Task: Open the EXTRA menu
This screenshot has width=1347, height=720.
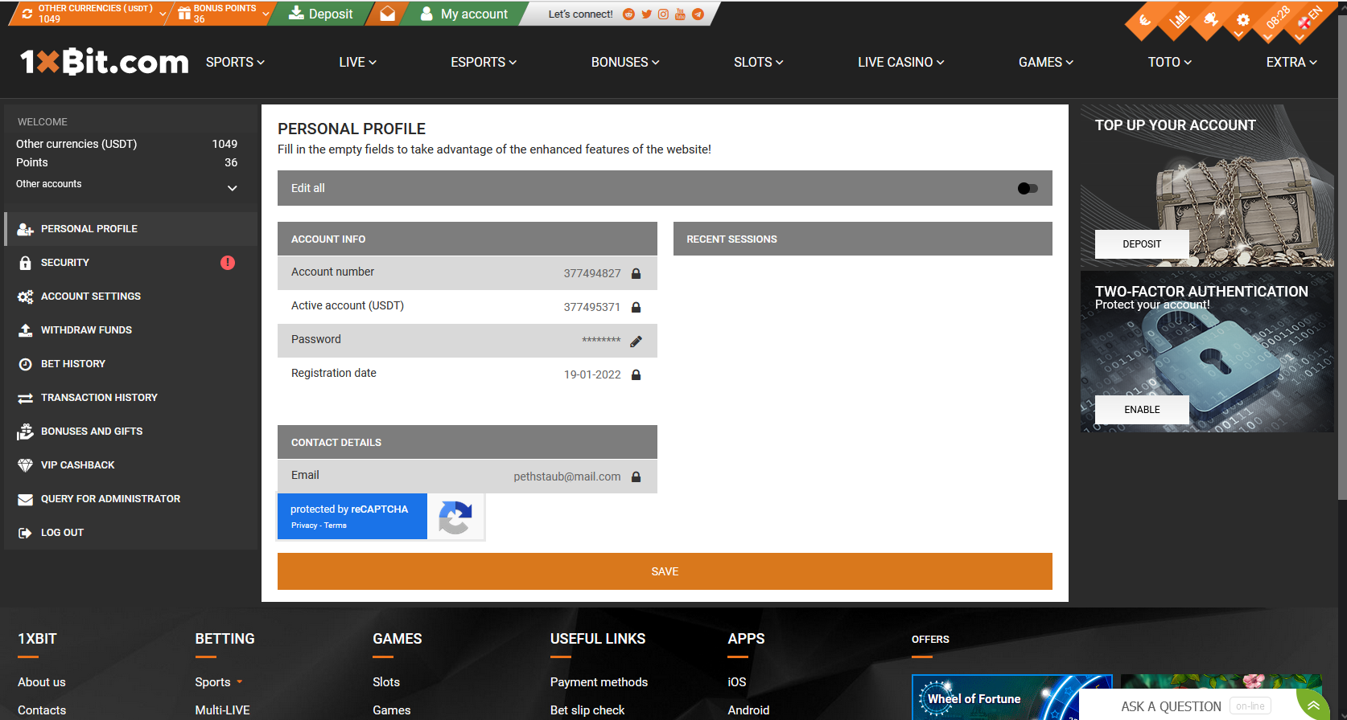Action: 1291,62
